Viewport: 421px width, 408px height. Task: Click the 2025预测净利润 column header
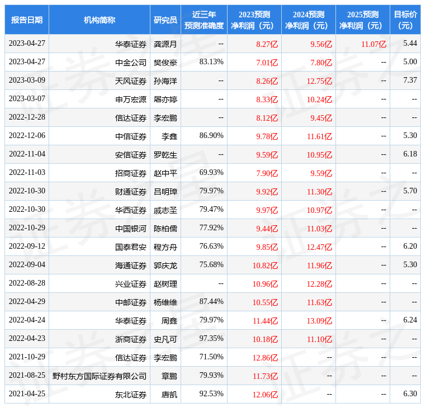tap(363, 20)
